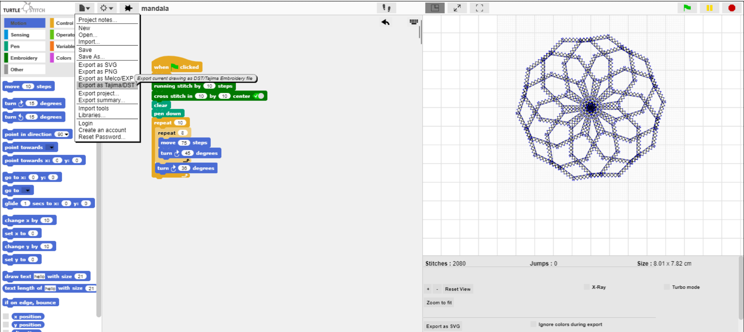744x332 pixels.
Task: Open Libraries… from the file menu
Action: click(x=92, y=115)
